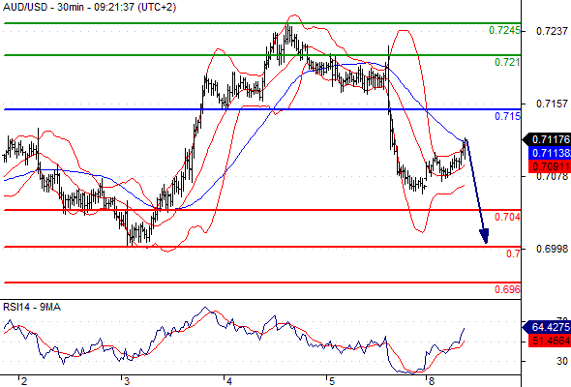Screen dimensions: 571x387
Task: Click the RSI moving average tag 51.4664
Action: [x=549, y=342]
